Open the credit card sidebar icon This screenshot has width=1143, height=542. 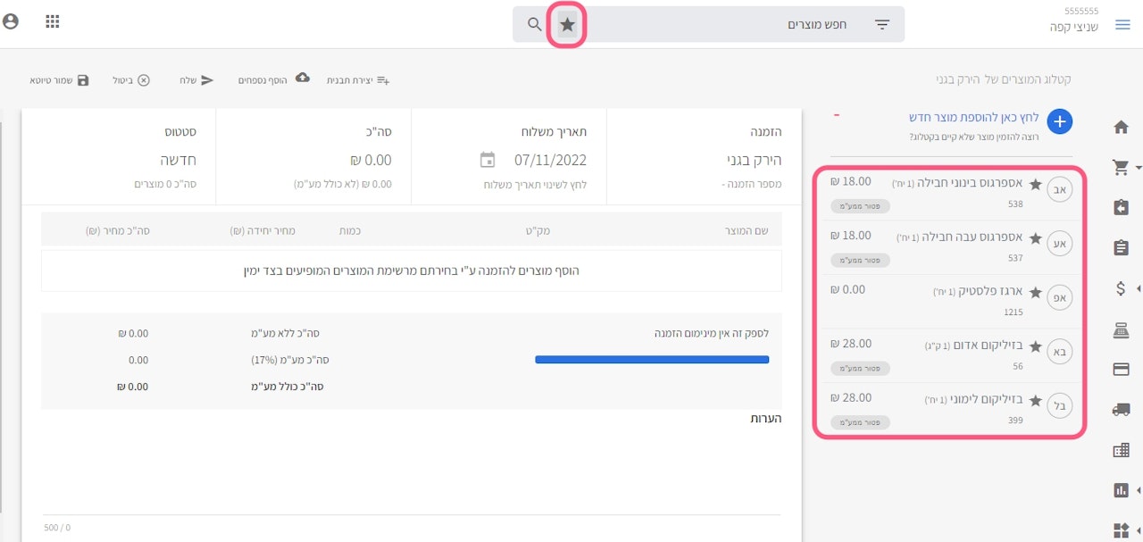[x=1122, y=370]
